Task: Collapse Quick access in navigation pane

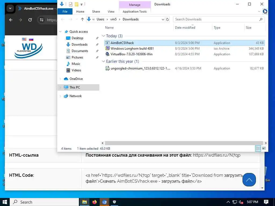Action: tap(60, 32)
